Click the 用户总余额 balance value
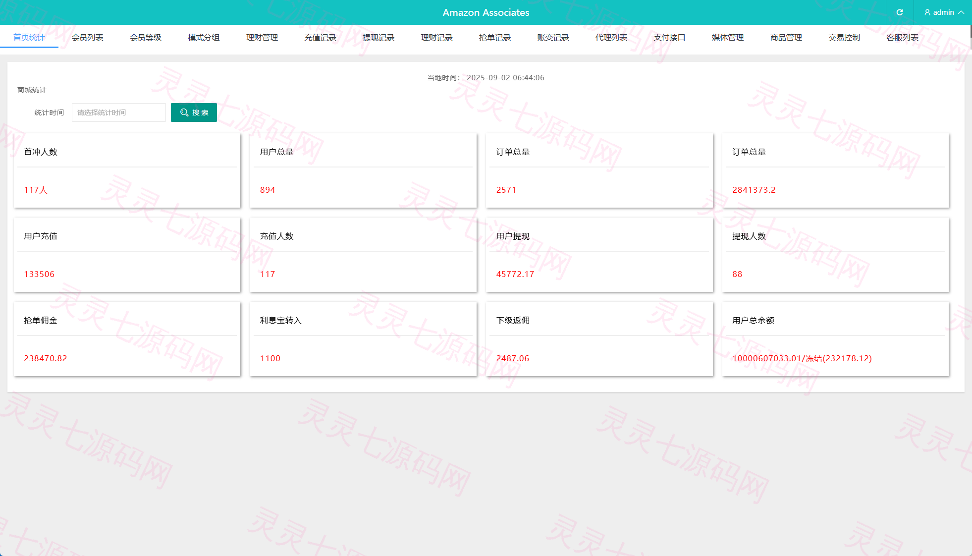This screenshot has height=556, width=972. pyautogui.click(x=802, y=358)
